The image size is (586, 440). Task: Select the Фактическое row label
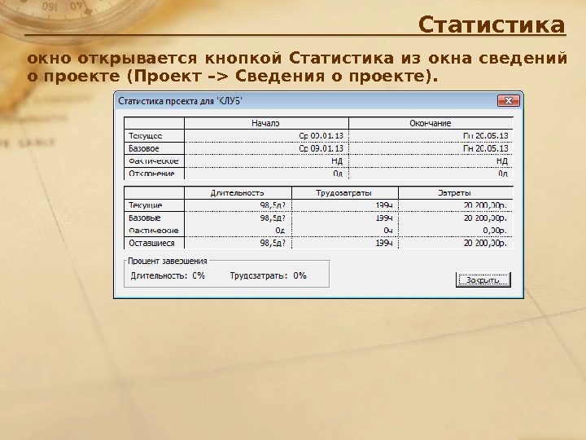tap(154, 161)
